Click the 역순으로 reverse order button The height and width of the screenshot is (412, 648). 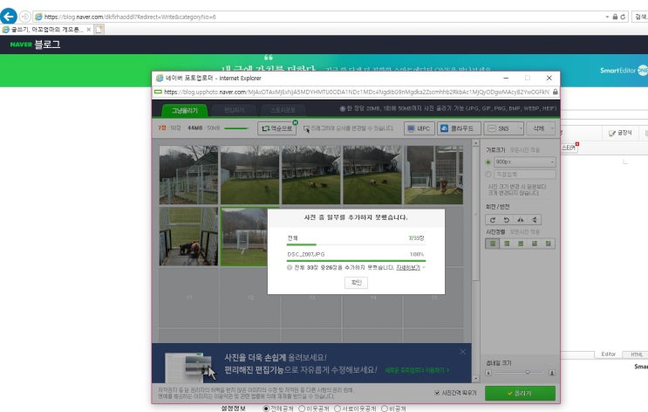click(276, 128)
